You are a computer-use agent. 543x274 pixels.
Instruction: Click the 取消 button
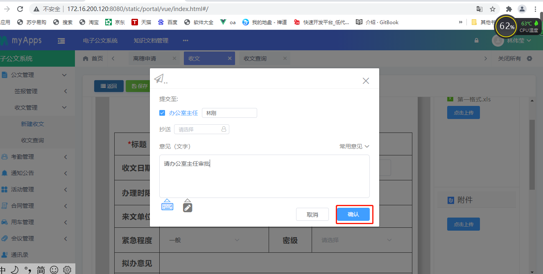(x=312, y=214)
